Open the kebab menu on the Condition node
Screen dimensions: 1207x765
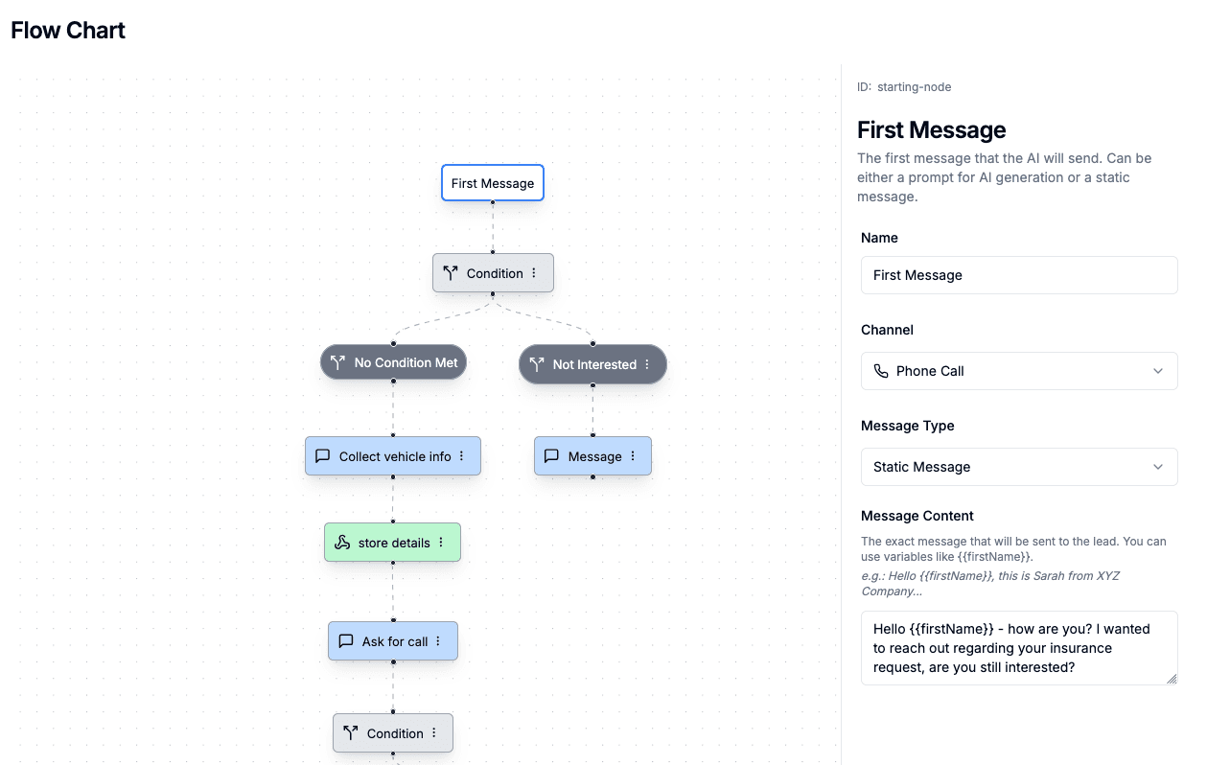tap(534, 272)
